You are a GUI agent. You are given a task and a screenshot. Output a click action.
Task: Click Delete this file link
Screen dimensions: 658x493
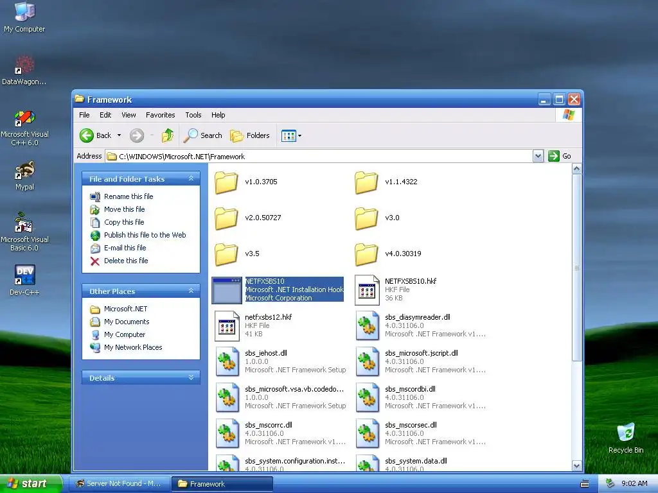(126, 261)
